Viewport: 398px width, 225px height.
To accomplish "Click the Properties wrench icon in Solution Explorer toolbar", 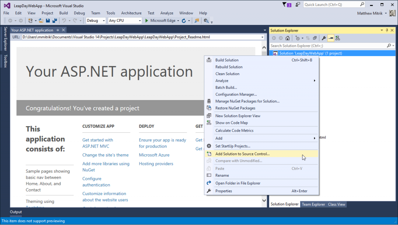I will tap(324, 38).
